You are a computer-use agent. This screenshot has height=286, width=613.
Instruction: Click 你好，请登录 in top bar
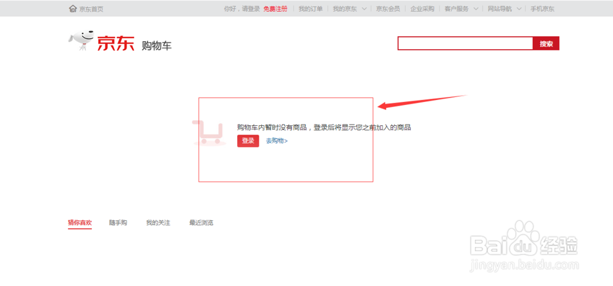242,9
